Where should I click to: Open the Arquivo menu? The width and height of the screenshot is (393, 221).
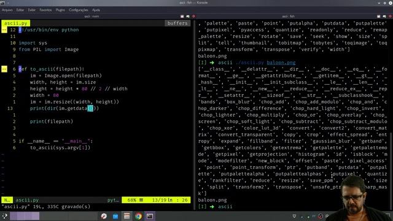[7, 10]
